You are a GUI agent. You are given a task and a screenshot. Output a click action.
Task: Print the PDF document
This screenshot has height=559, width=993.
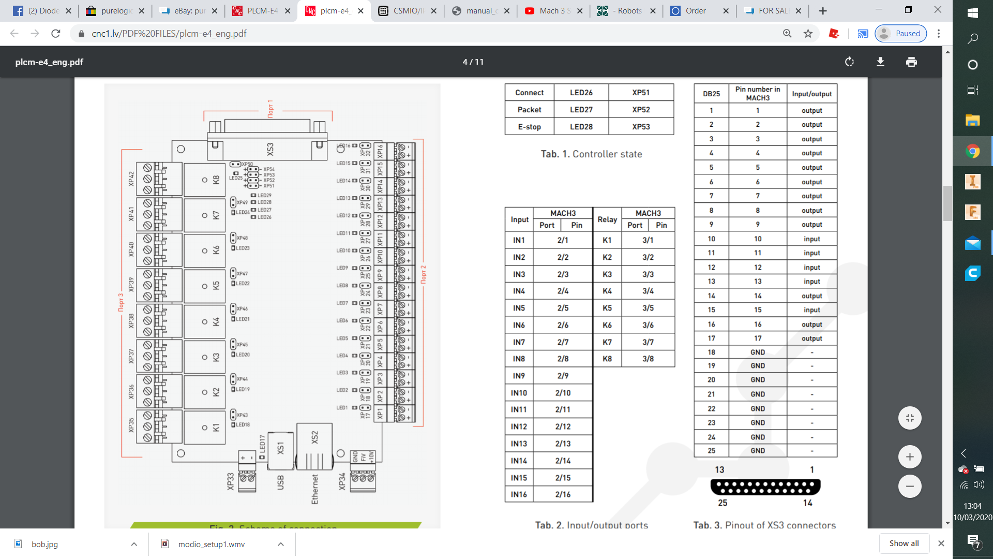911,62
